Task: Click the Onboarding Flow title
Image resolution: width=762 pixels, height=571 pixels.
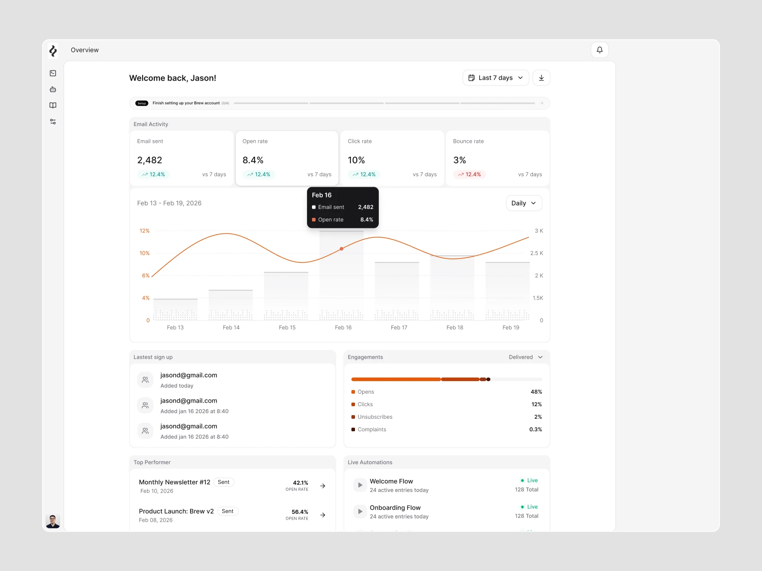Action: (x=395, y=507)
